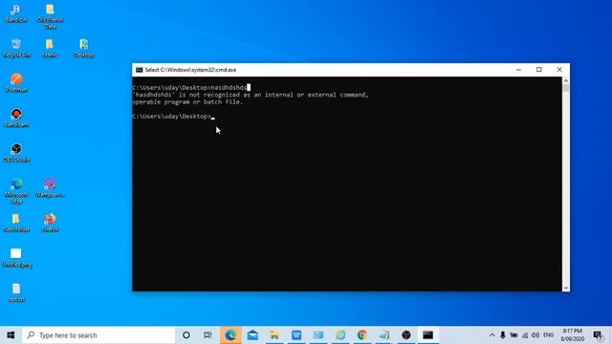The image size is (612, 344).
Task: Click the cmd window scroll up arrow
Action: tap(566, 80)
